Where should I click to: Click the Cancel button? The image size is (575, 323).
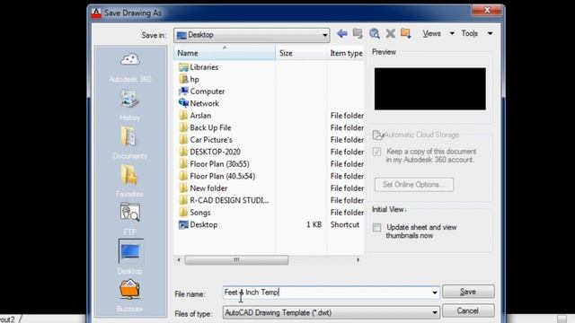click(468, 310)
